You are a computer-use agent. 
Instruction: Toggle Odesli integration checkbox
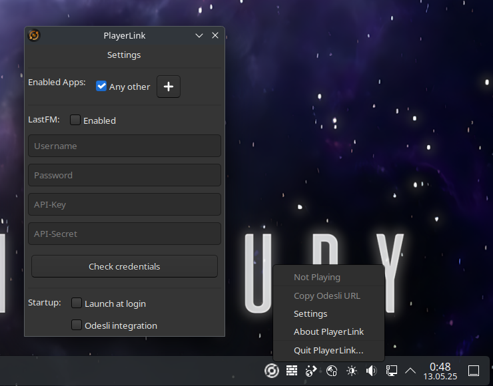(x=77, y=325)
